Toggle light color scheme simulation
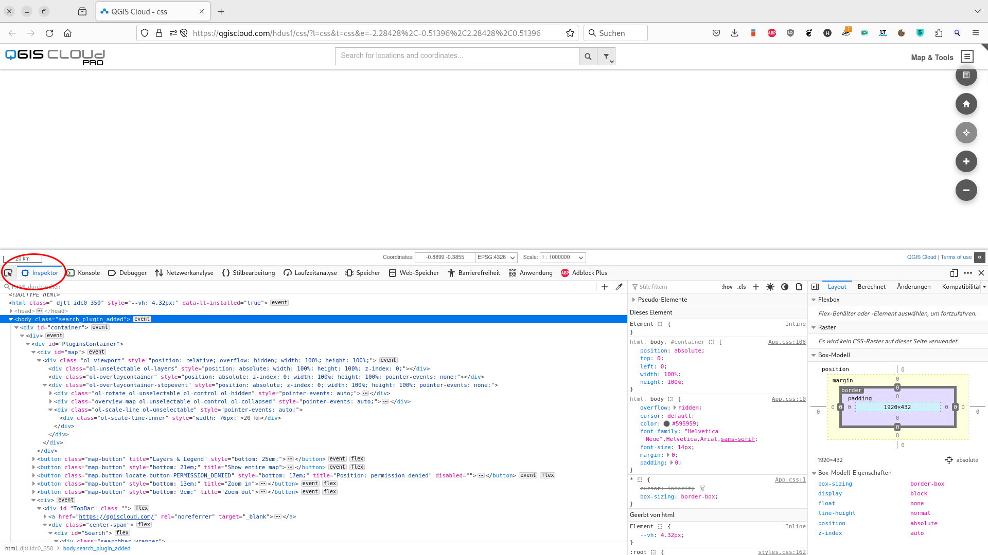 pyautogui.click(x=770, y=287)
